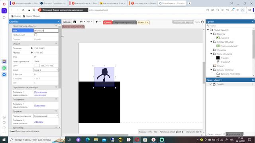Screen dimensions: 255x143
Task: Open File Explorer from the taskbar
Action: 96,139
